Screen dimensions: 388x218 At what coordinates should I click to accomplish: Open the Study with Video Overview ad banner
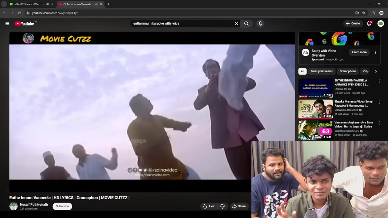point(339,39)
